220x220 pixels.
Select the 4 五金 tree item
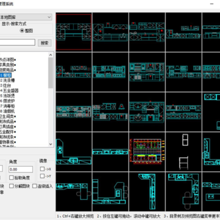(9, 90)
